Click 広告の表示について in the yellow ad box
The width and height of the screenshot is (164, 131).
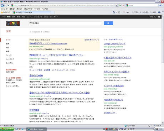[x=92, y=40]
